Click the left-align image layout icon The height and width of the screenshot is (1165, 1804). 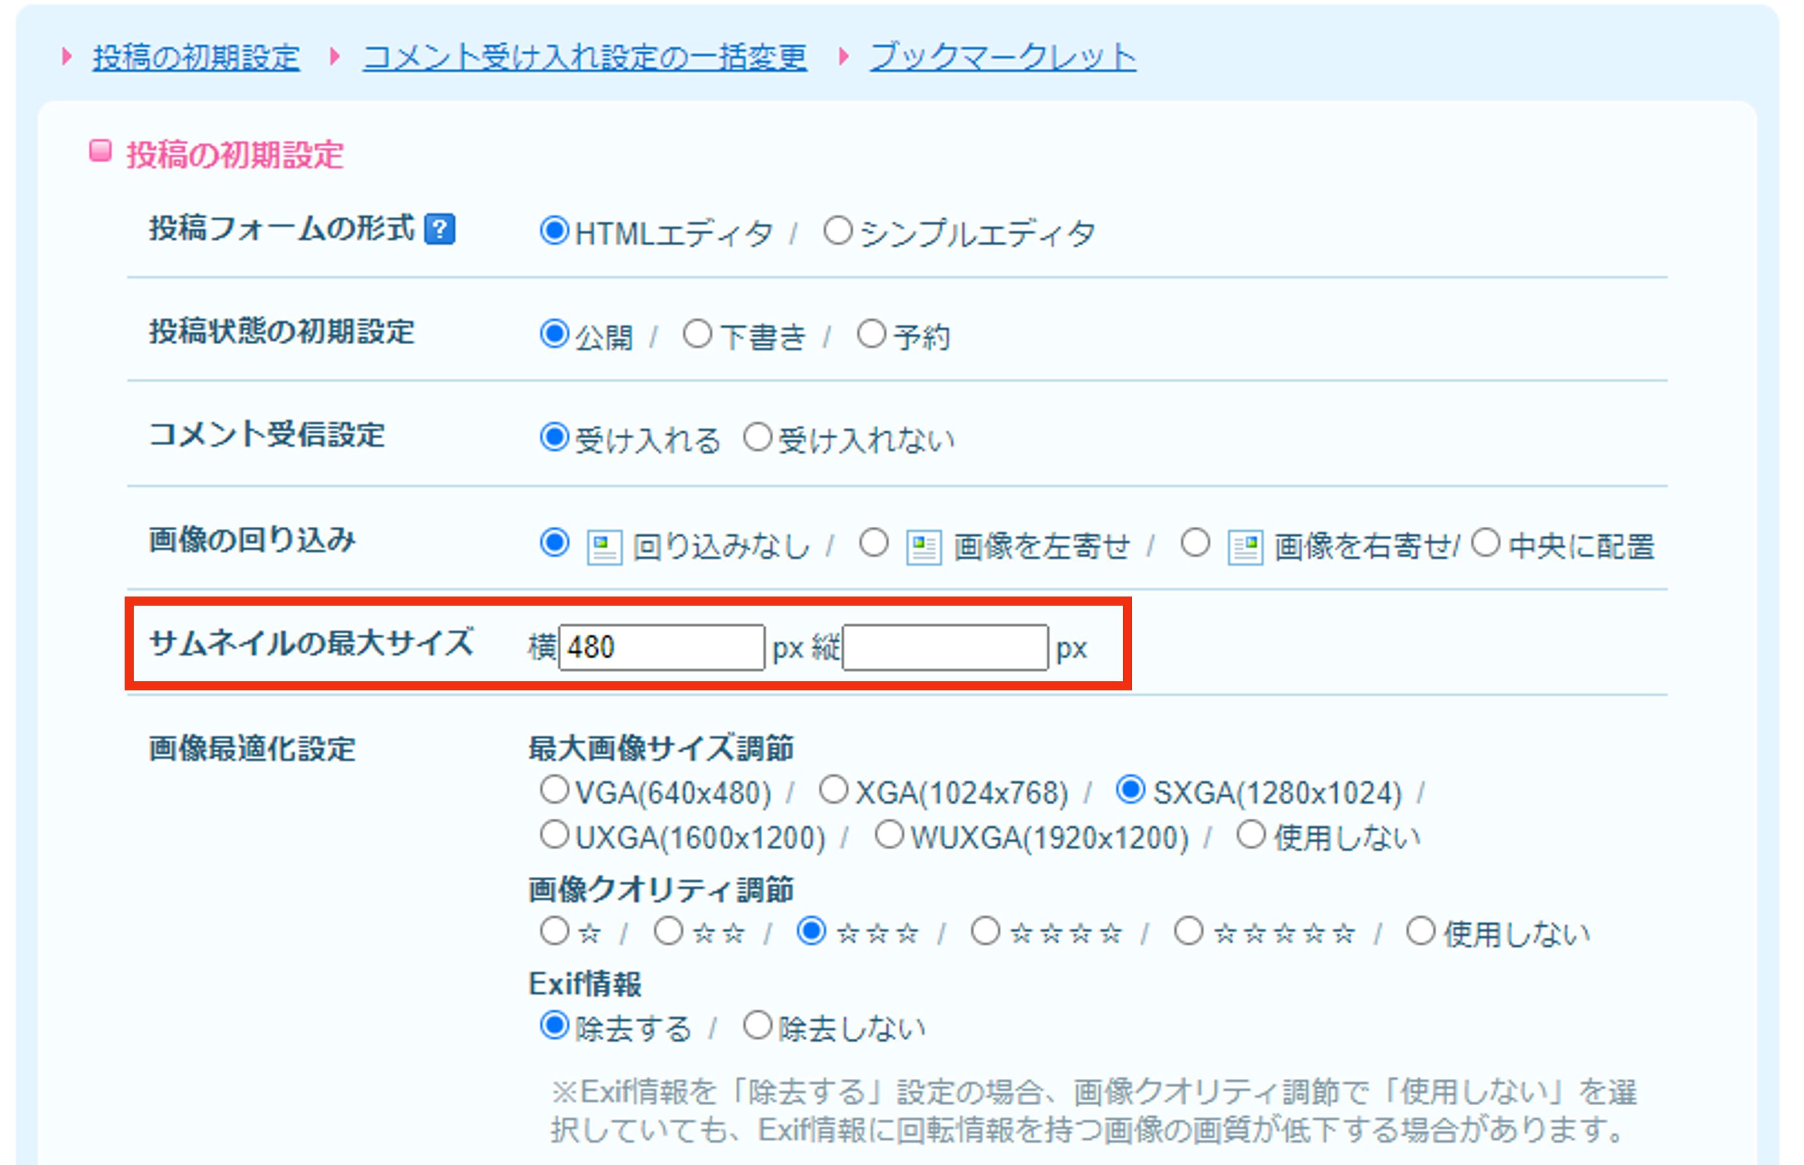924,546
